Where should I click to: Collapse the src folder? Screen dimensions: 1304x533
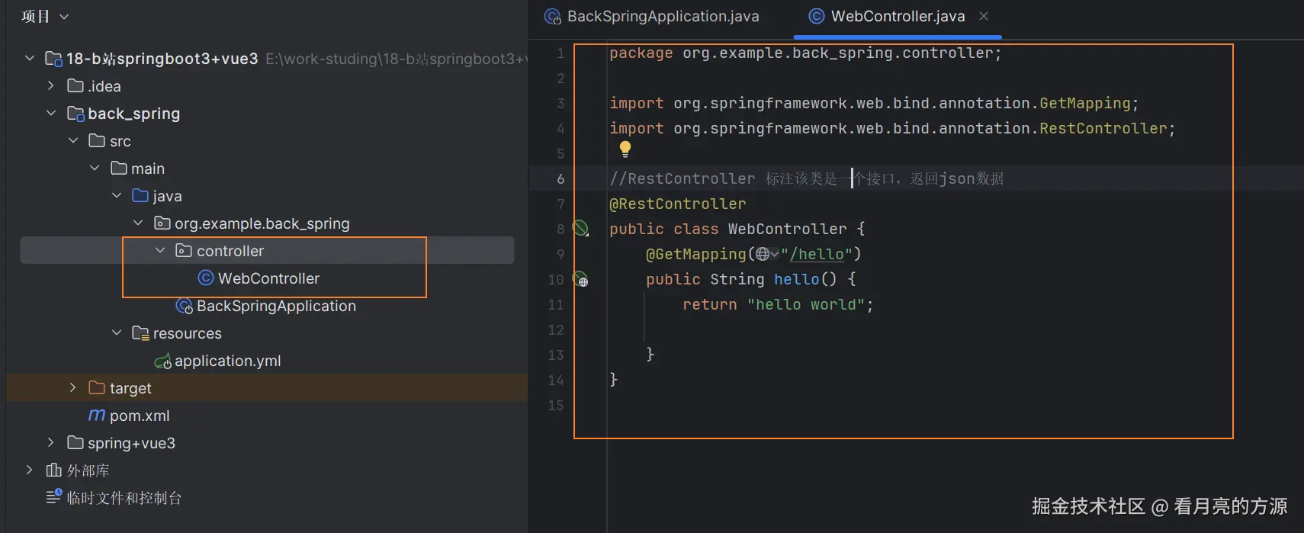[x=72, y=140]
